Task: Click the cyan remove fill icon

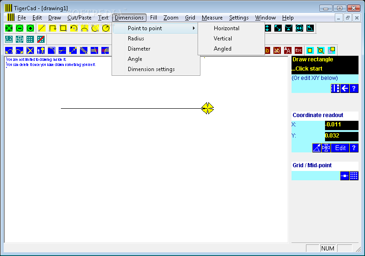Action: (320, 51)
